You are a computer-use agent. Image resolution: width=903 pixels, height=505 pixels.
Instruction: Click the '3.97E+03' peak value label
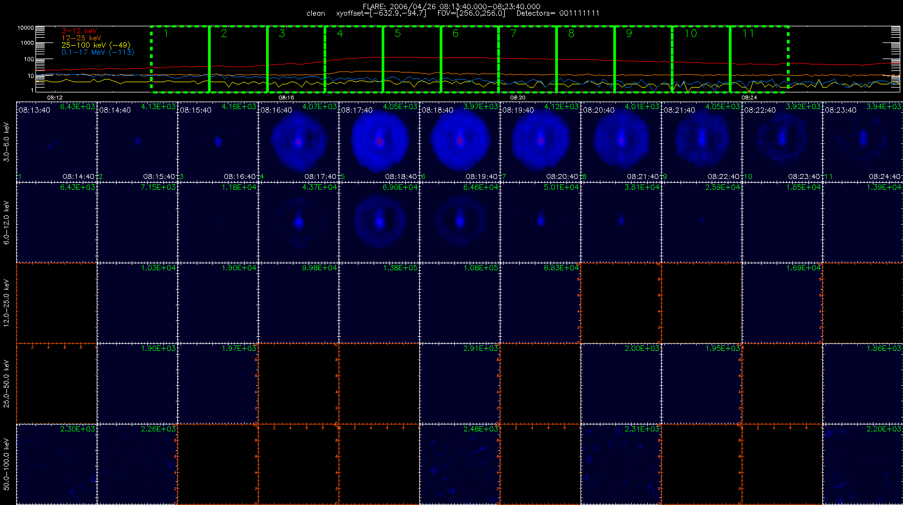click(481, 106)
